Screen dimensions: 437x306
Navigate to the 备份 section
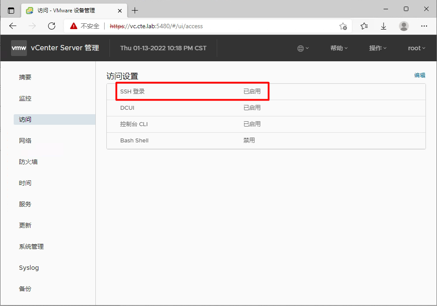pyautogui.click(x=25, y=289)
